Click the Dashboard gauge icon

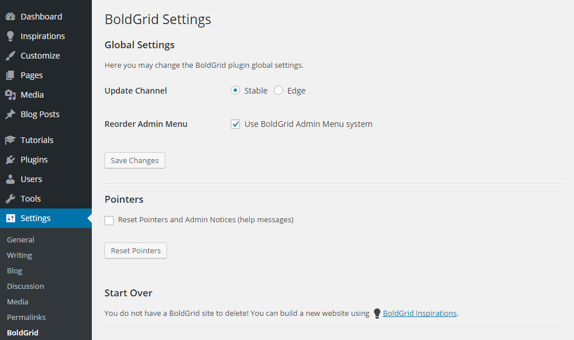[x=10, y=17]
